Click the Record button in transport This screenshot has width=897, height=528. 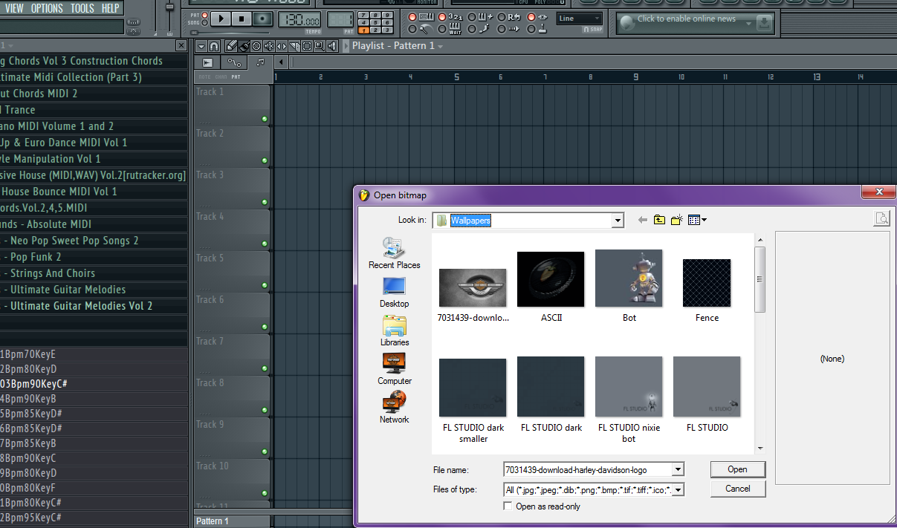tap(262, 19)
